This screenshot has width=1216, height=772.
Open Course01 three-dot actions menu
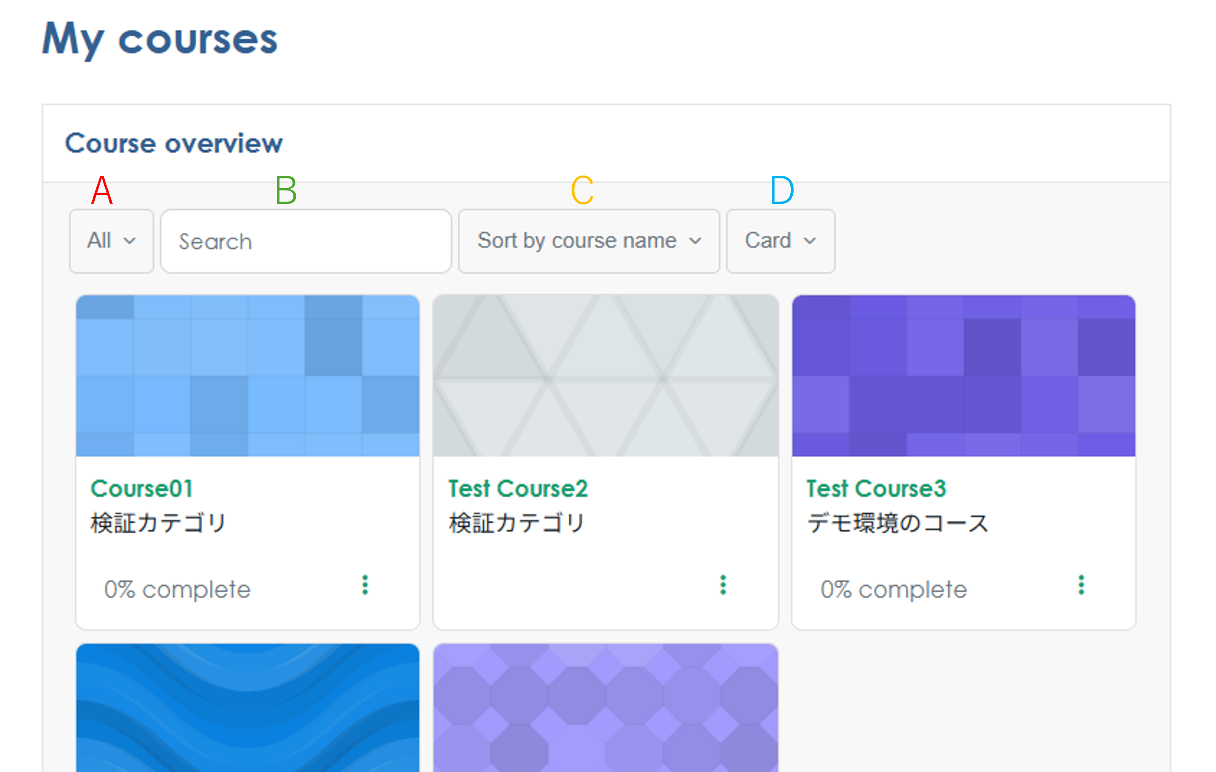[x=365, y=585]
